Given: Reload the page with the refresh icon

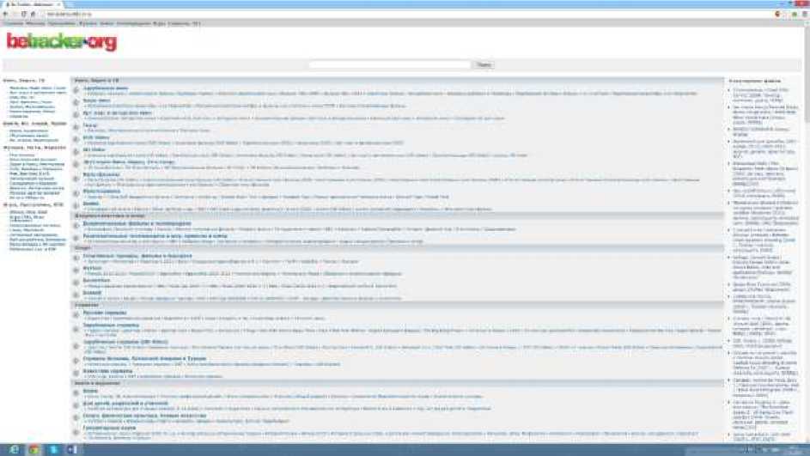Looking at the screenshot, I should click(24, 14).
